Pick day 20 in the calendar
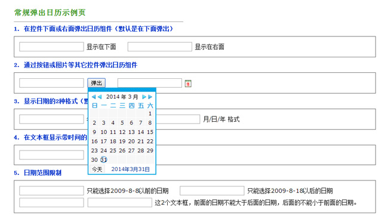The height and width of the screenshot is (224, 388). [x=131, y=142]
